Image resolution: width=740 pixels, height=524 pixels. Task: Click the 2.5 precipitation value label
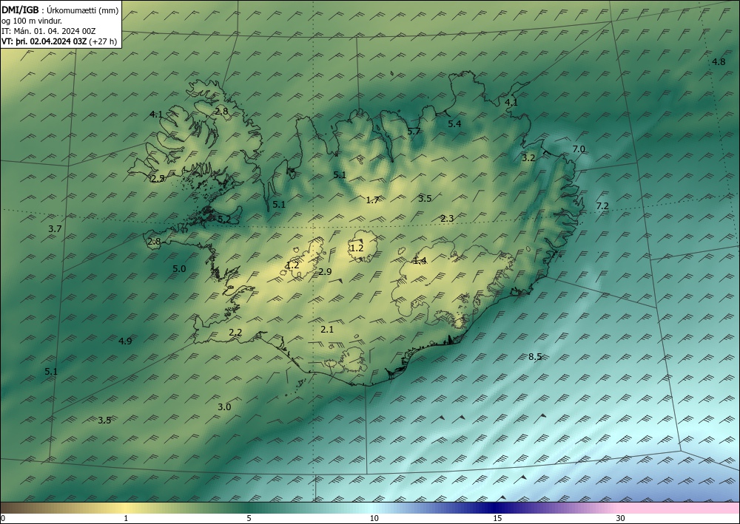point(158,179)
